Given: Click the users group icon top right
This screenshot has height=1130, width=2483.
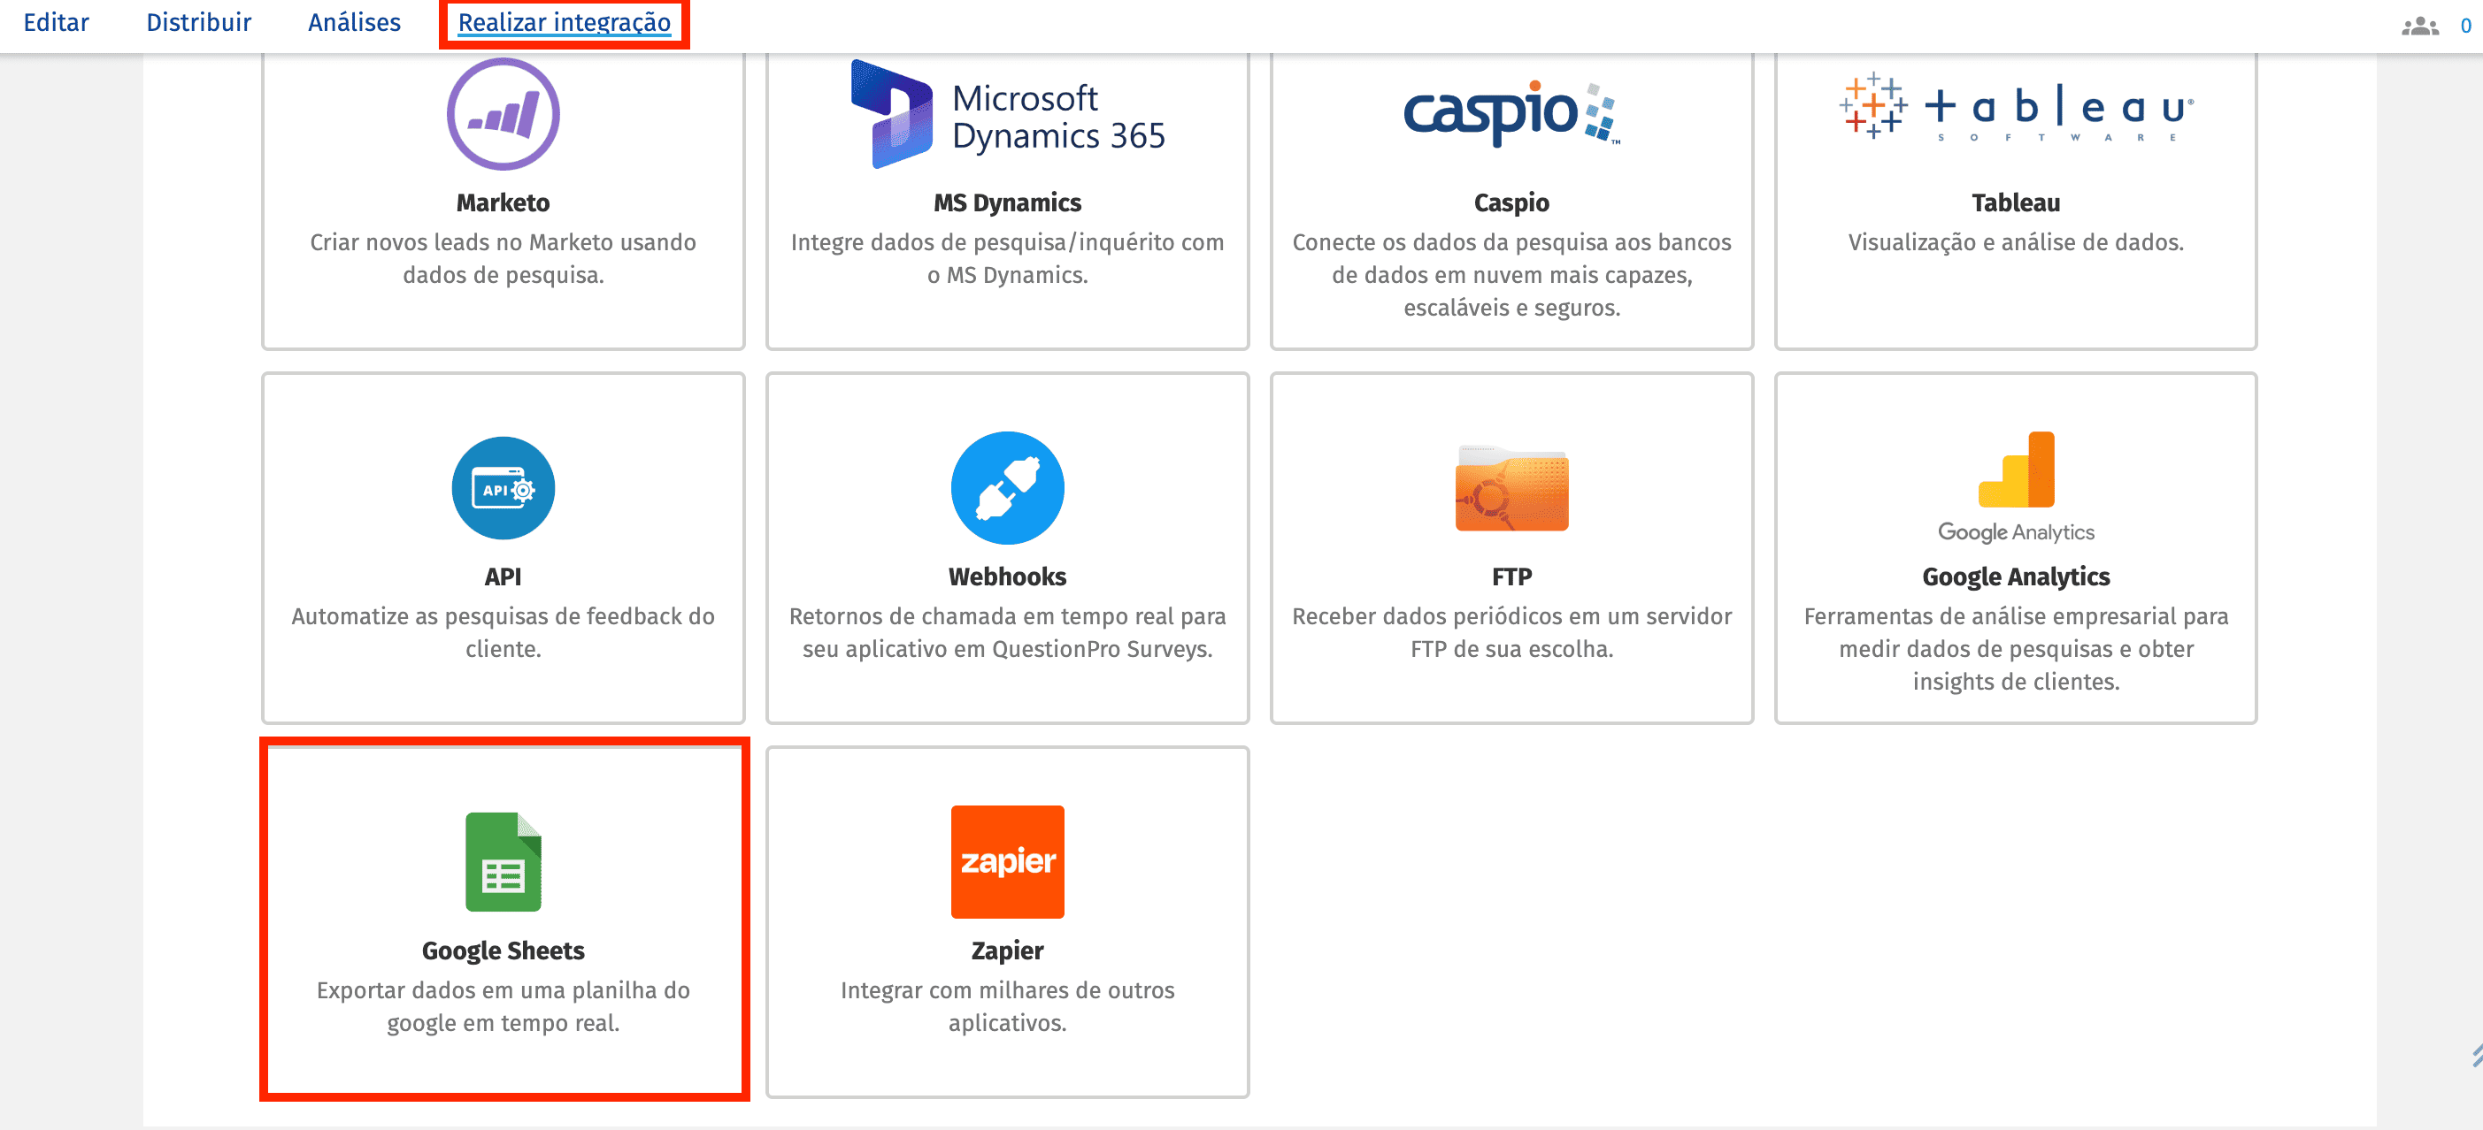Looking at the screenshot, I should pos(2419,26).
